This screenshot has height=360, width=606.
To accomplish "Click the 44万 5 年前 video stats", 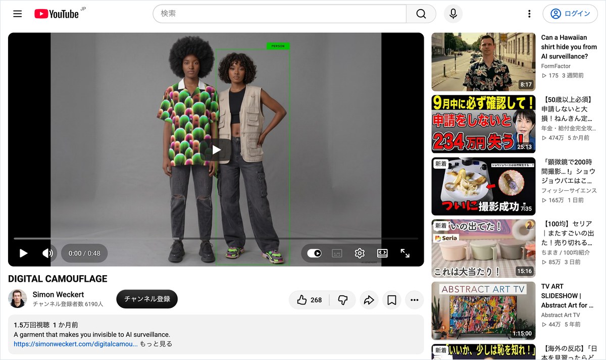I will tap(561, 324).
